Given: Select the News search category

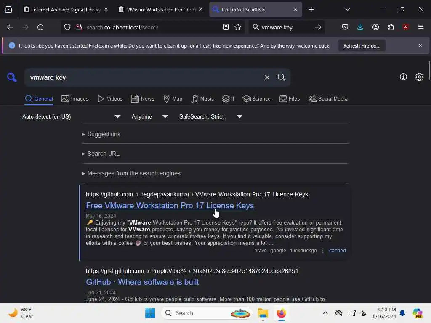Looking at the screenshot, I should [x=143, y=98].
